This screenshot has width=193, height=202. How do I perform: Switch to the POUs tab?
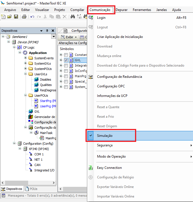(x=32, y=189)
